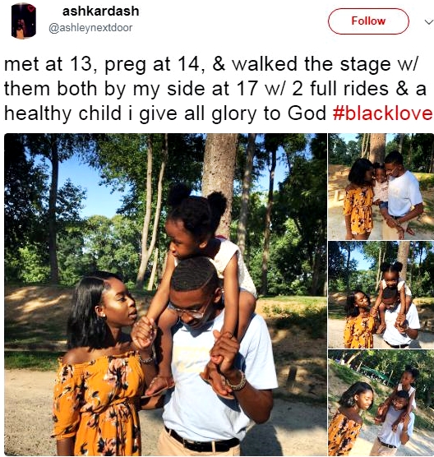Open the large main family photo
Viewport: 434px width, 457px height.
(165, 294)
